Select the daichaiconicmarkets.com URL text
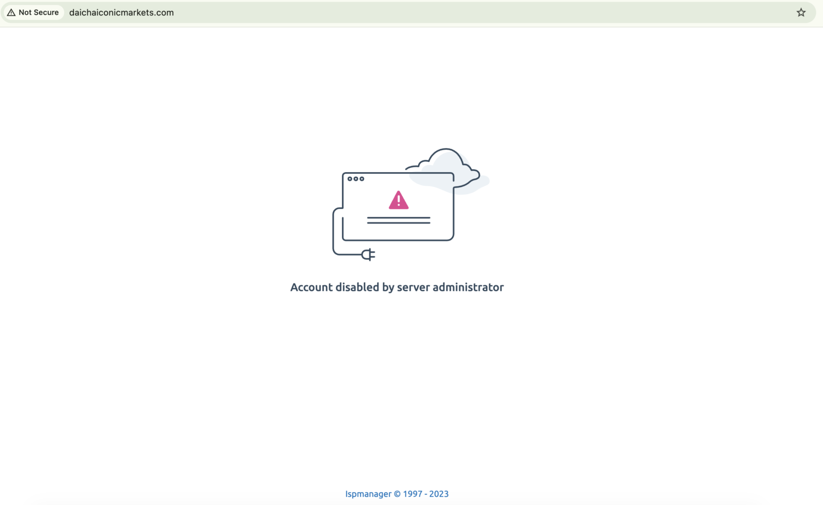This screenshot has width=823, height=505. click(121, 12)
